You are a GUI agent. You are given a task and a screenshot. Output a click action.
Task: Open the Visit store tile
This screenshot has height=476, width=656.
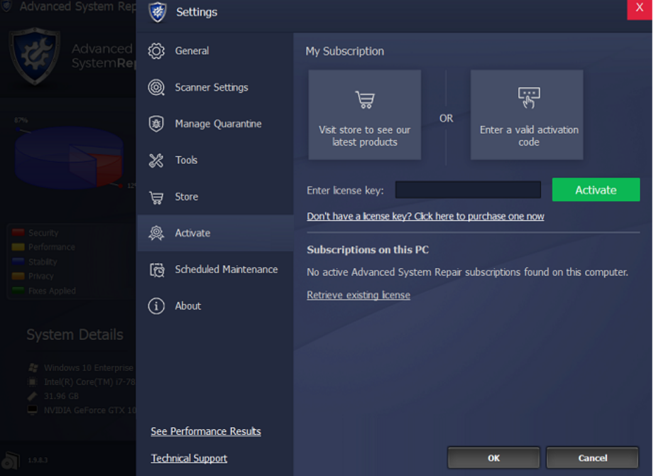(364, 115)
